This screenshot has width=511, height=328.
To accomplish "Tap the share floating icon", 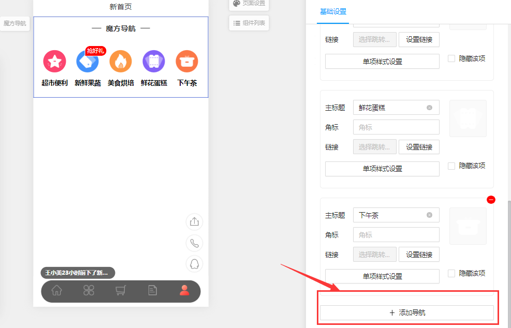I will 194,222.
